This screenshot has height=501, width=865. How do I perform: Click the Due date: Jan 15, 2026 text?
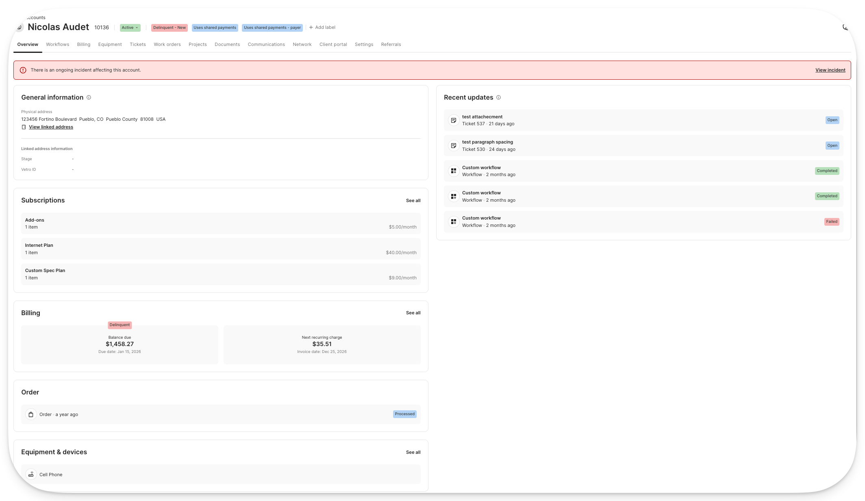click(120, 352)
